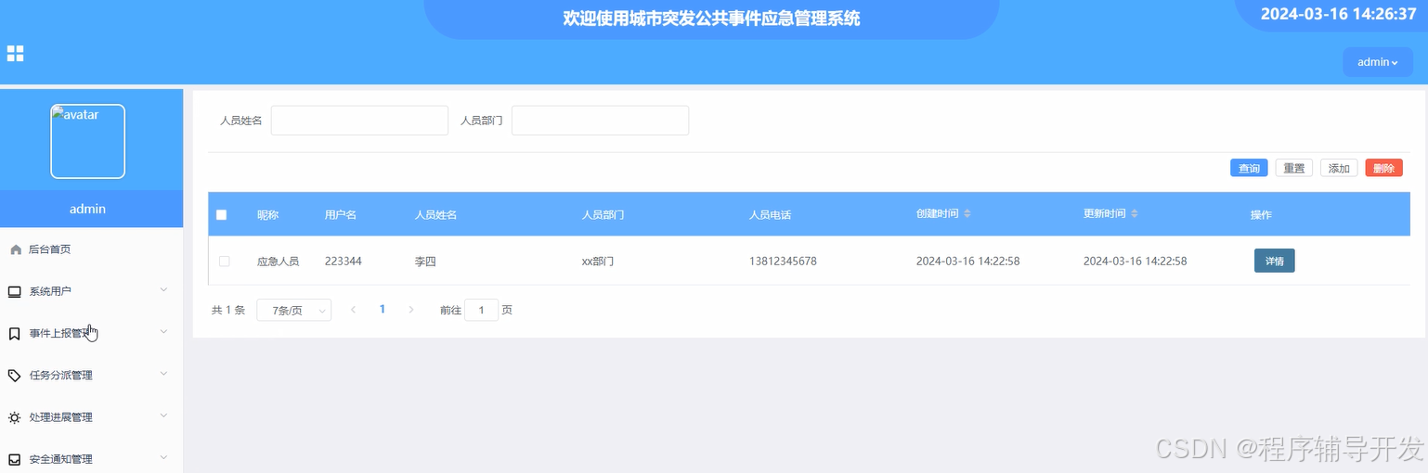Viewport: 1428px width, 473px height.
Task: Click the home icon beside 后台首页
Action: tap(15, 249)
